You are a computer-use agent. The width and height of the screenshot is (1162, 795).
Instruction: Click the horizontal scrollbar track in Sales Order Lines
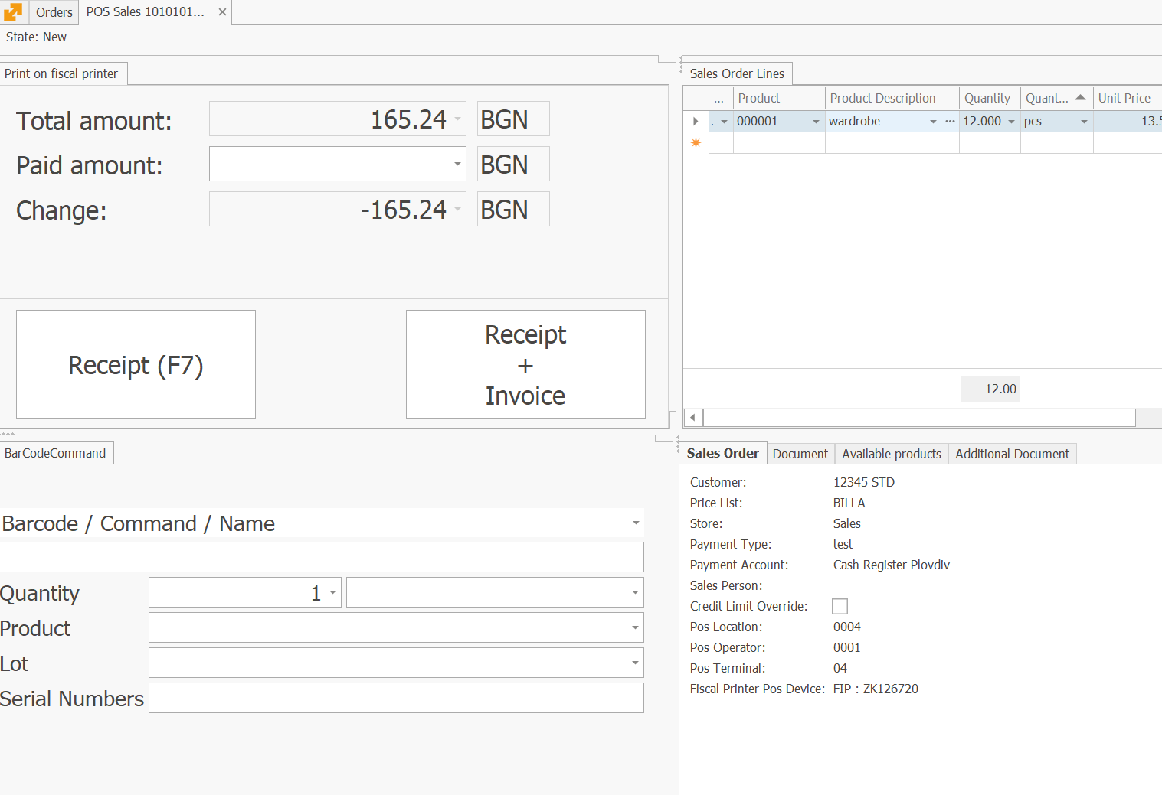[919, 417]
